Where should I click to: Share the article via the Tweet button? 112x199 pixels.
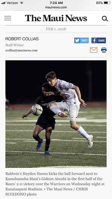tap(81, 40)
